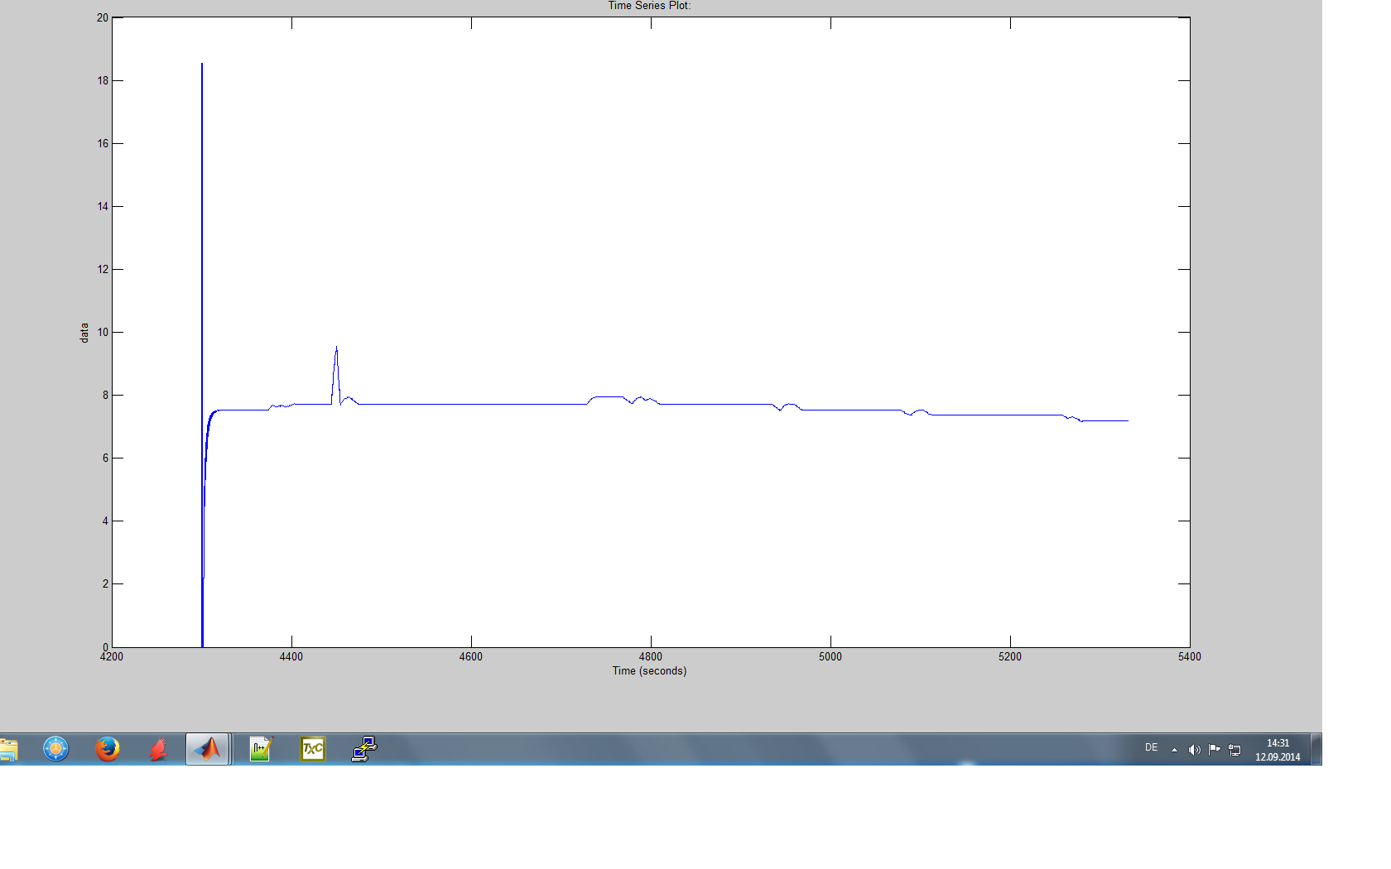This screenshot has width=1391, height=869.
Task: Select the 'Time (seconds)' x-axis label
Action: point(649,671)
